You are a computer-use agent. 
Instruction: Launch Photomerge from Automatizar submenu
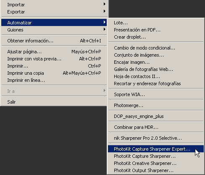(156, 105)
